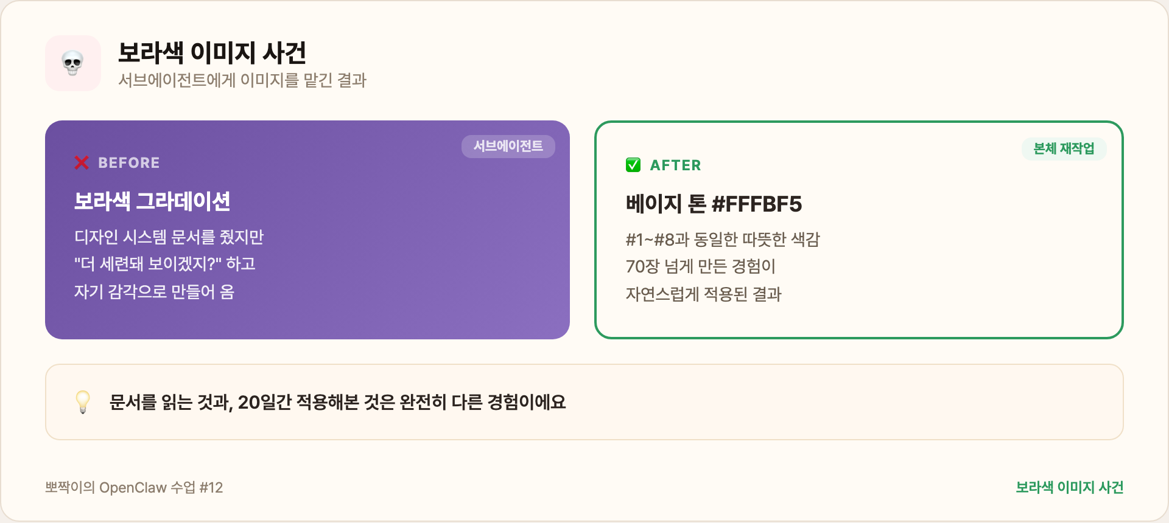Image resolution: width=1169 pixels, height=523 pixels.
Task: Click the green checkmark beside AFTER
Action: click(x=633, y=165)
